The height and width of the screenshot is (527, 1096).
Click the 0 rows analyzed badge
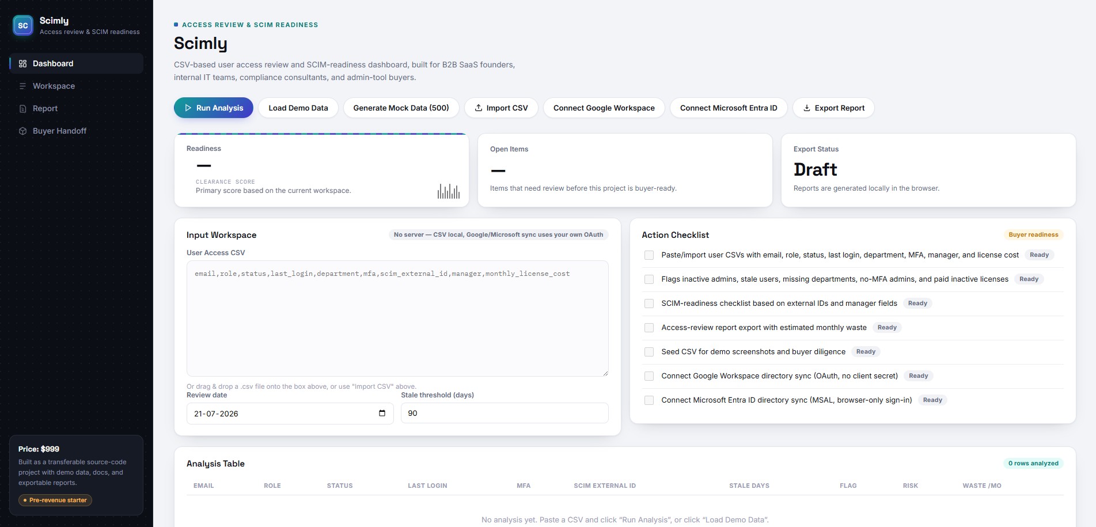[1033, 463]
